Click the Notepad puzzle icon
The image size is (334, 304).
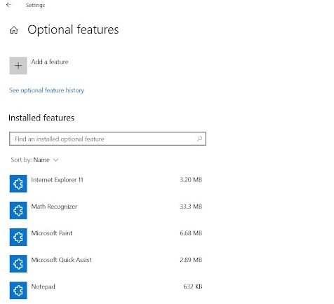tap(18, 291)
